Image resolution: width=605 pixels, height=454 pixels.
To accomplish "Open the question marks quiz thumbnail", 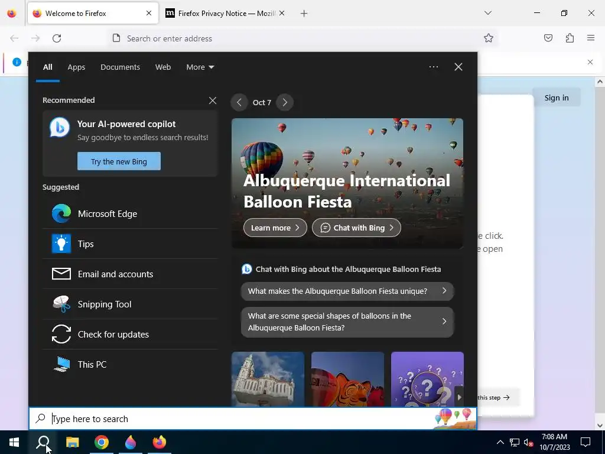I will tap(428, 379).
